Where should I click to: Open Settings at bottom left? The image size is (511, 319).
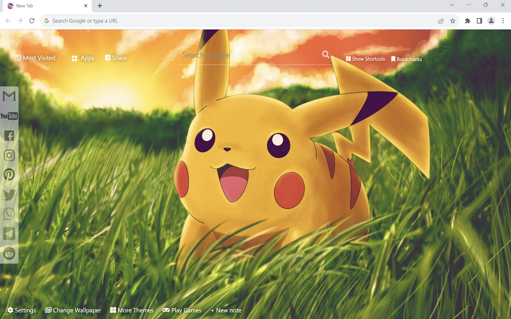[22, 310]
